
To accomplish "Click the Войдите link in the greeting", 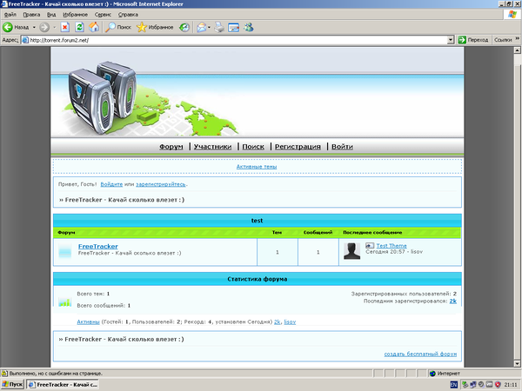I will [x=111, y=184].
